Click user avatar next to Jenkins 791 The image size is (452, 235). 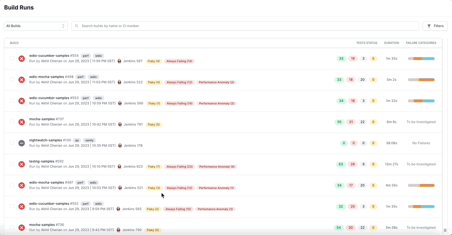pyautogui.click(x=119, y=125)
